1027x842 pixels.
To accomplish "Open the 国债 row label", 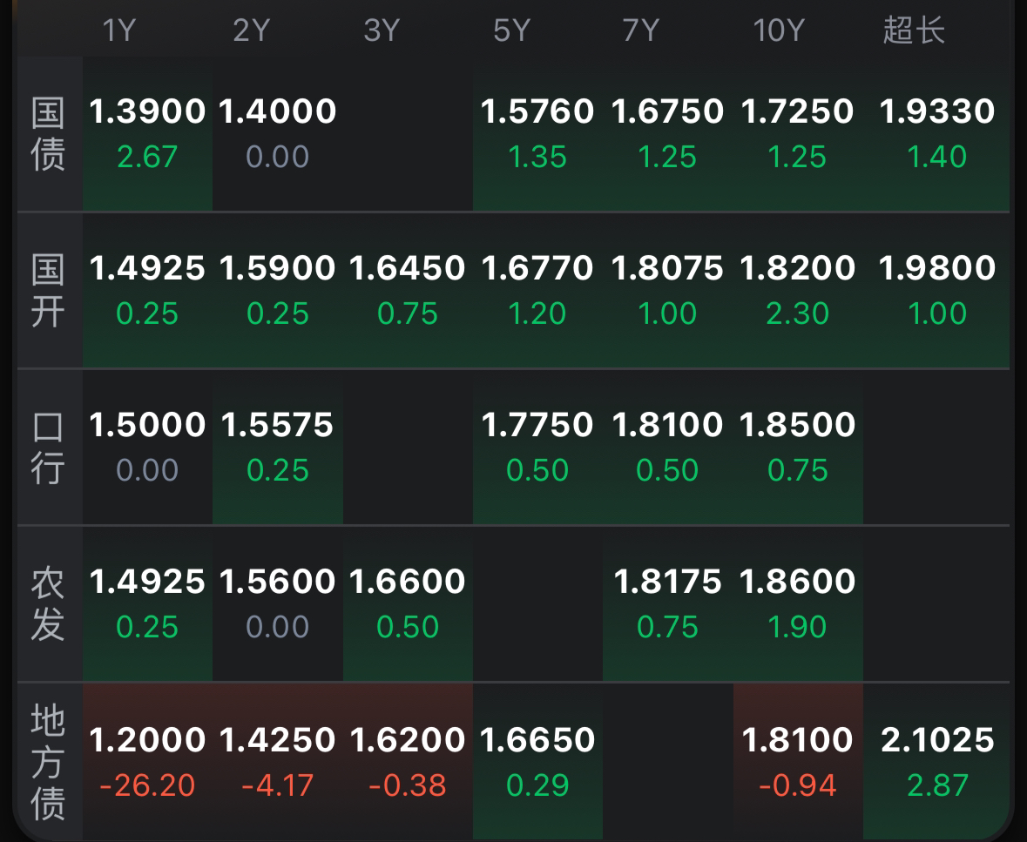I will [x=49, y=134].
